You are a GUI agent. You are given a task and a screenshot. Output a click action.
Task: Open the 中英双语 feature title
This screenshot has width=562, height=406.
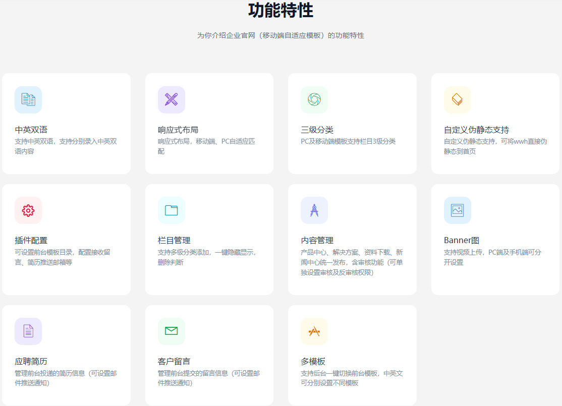[31, 130]
